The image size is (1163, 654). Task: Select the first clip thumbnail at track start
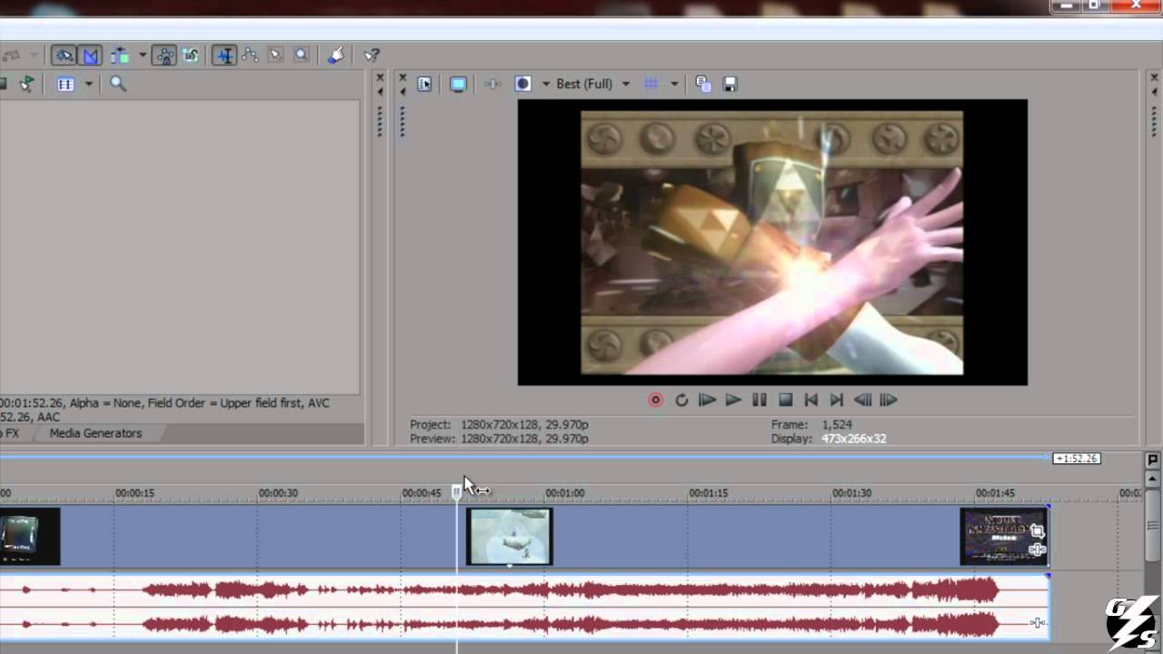pyautogui.click(x=29, y=537)
